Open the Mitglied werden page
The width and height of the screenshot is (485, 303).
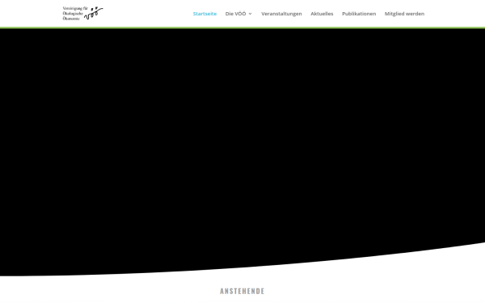[x=405, y=14]
